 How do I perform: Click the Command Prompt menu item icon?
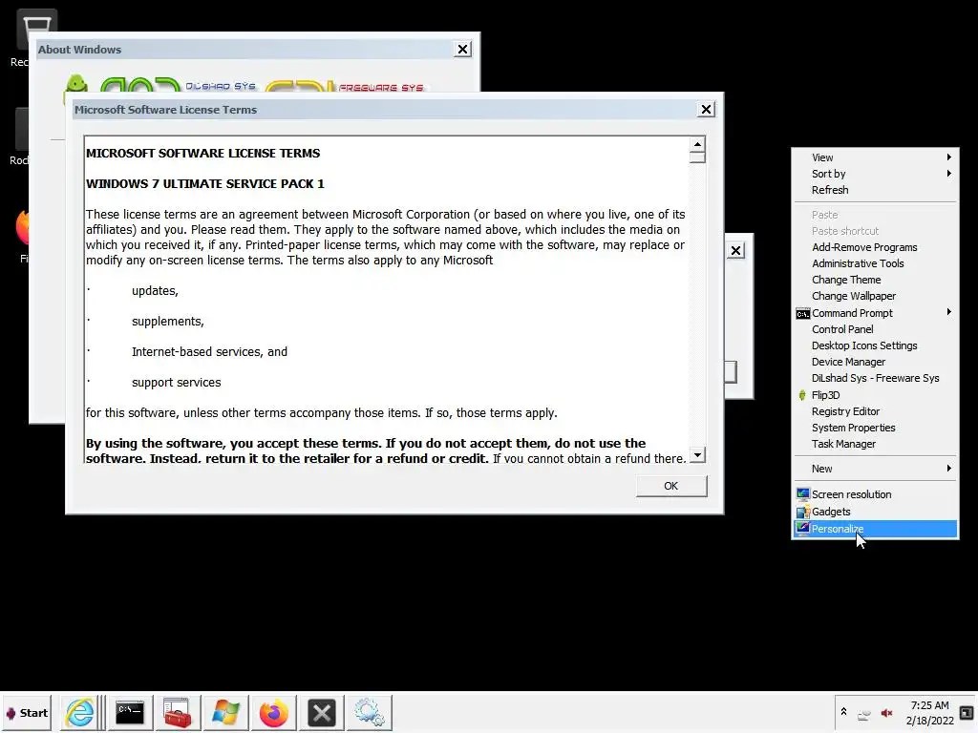pos(802,313)
